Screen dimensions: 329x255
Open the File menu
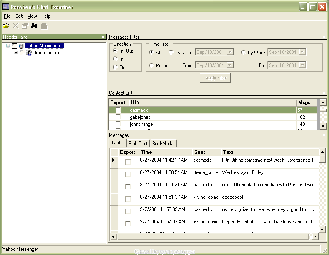(x=7, y=16)
